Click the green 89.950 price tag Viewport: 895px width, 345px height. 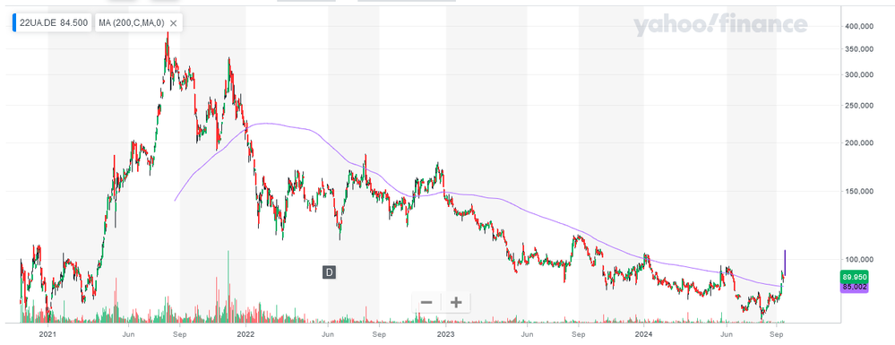(x=855, y=277)
